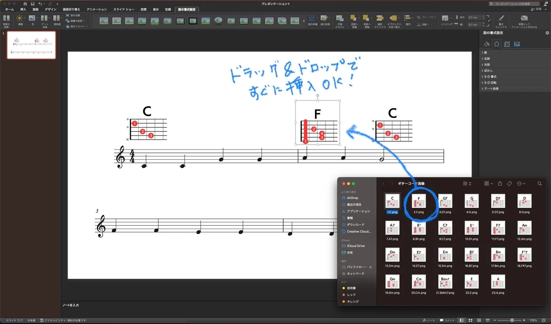Open the Finder more actions (…) menu
The height and width of the screenshot is (324, 551).
521,184
